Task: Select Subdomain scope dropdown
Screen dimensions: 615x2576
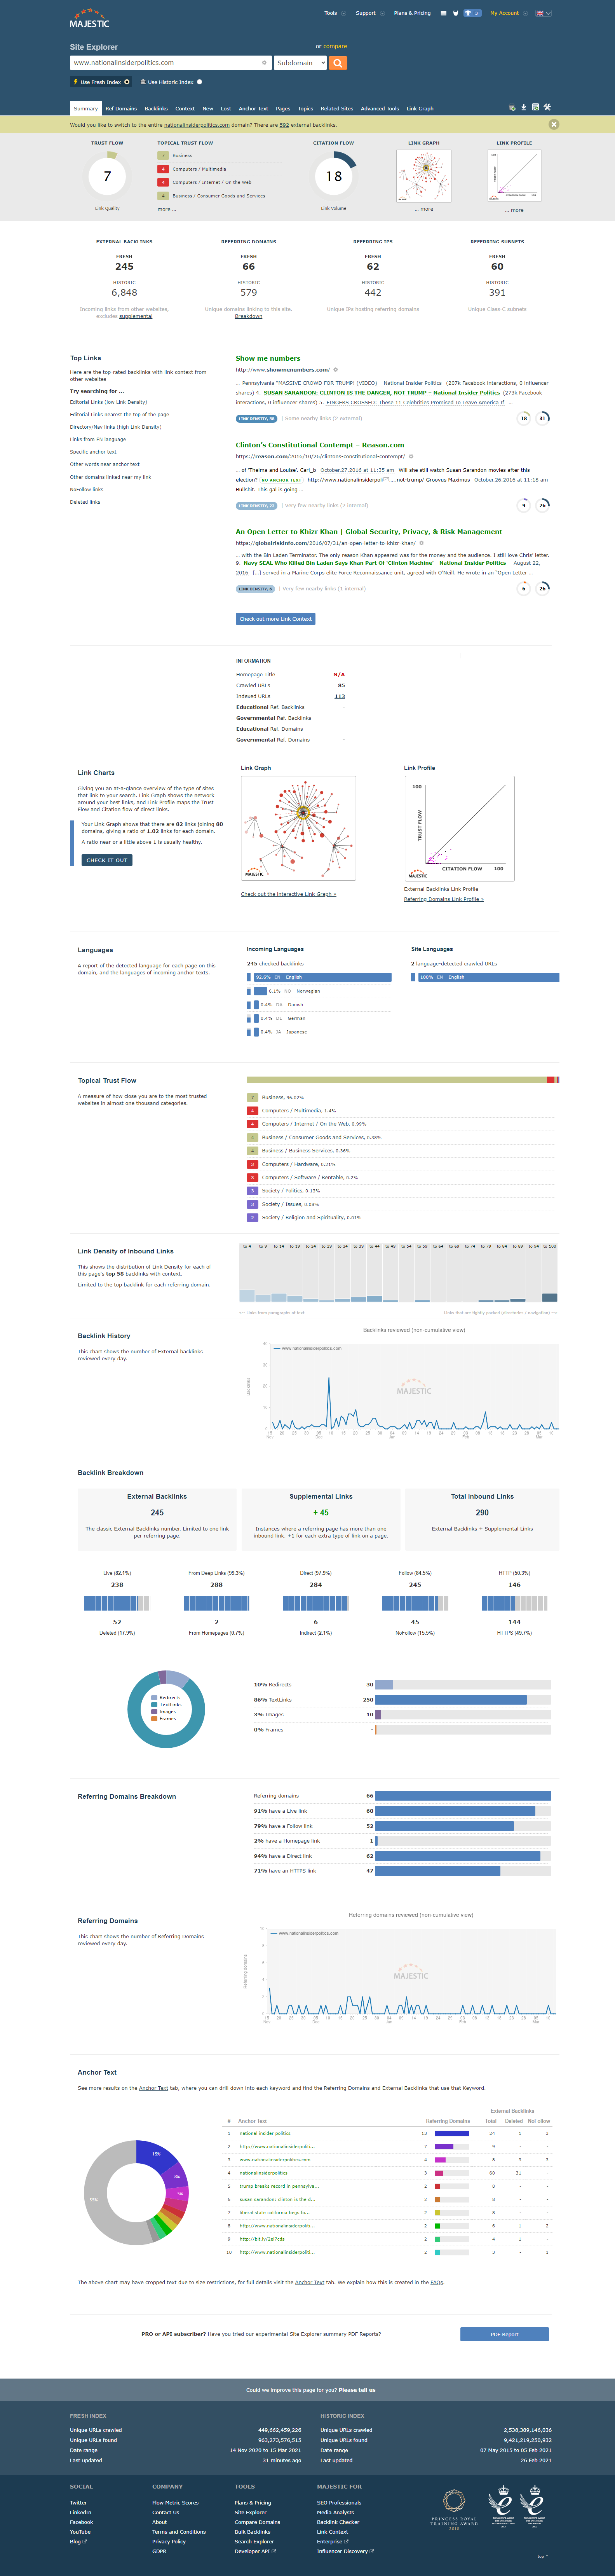Action: click(x=300, y=63)
